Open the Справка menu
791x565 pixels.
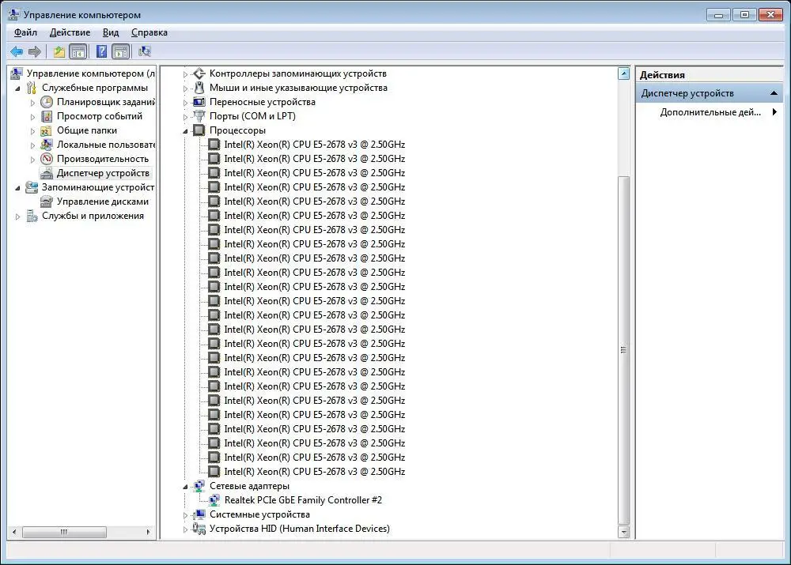click(149, 32)
